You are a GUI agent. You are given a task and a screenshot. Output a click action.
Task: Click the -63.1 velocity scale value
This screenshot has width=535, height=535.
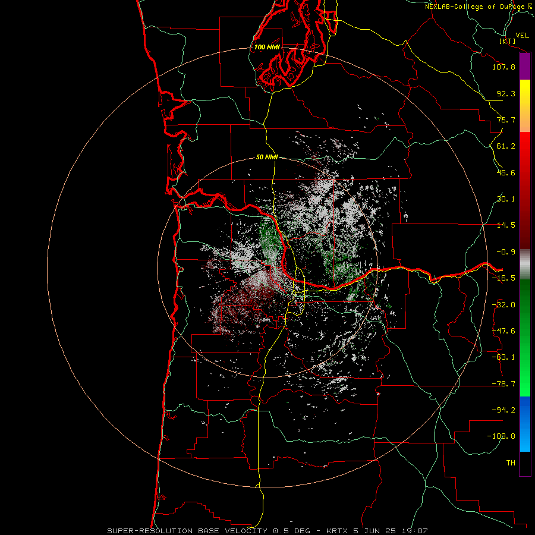(x=503, y=357)
